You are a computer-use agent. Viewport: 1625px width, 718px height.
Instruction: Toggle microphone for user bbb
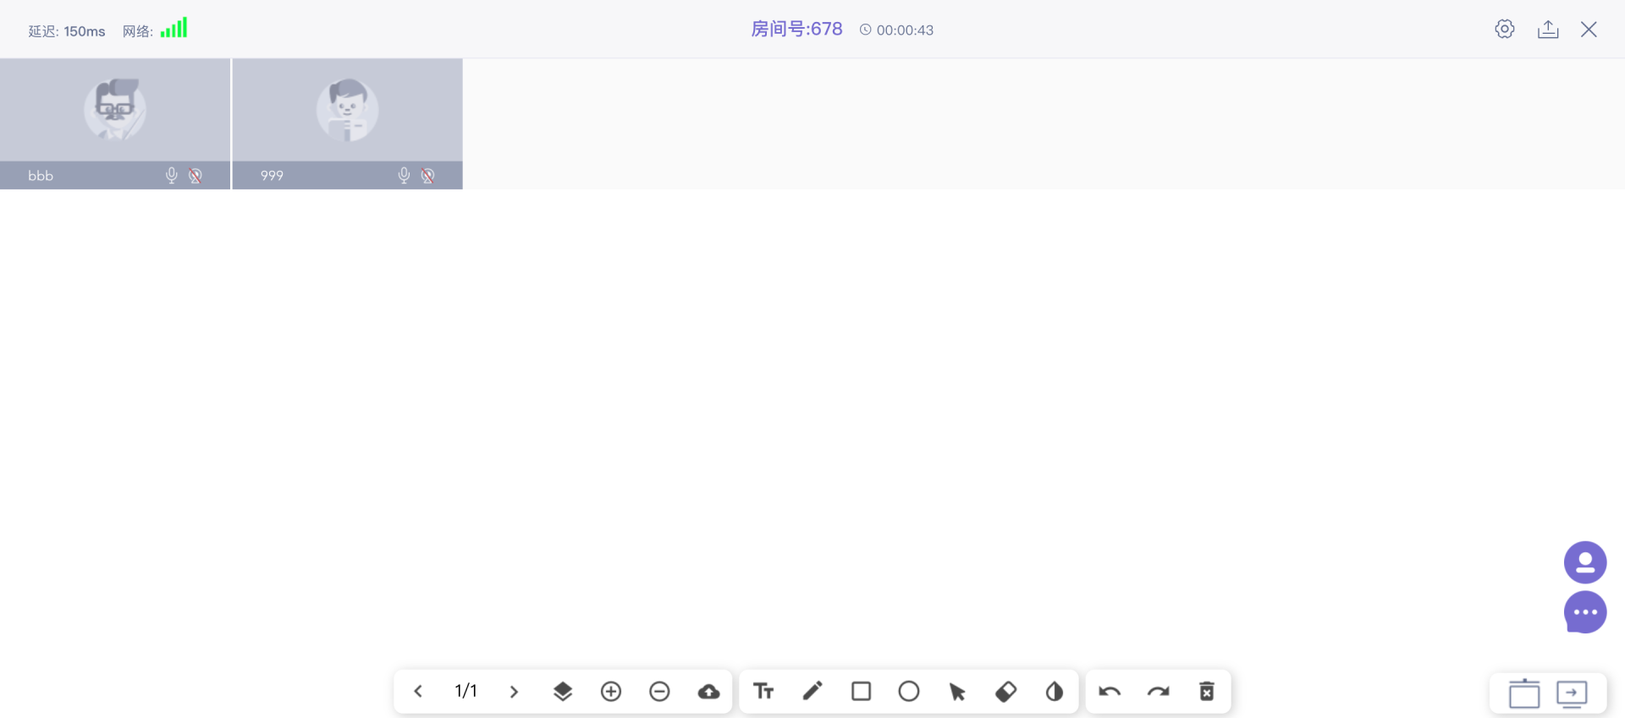click(x=172, y=175)
